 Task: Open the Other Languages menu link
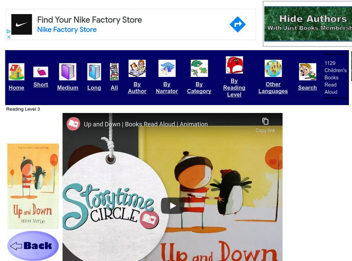[x=273, y=88]
